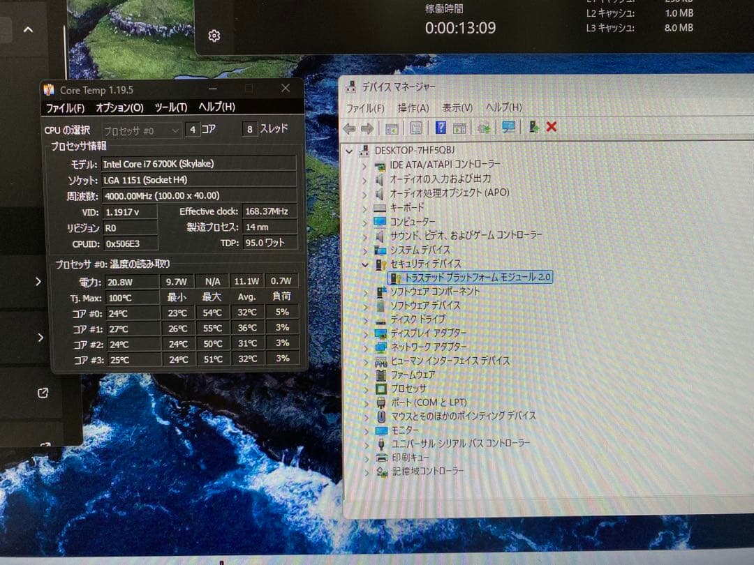The width and height of the screenshot is (754, 565).
Task: Click the Display adapter category icon
Action: (381, 333)
